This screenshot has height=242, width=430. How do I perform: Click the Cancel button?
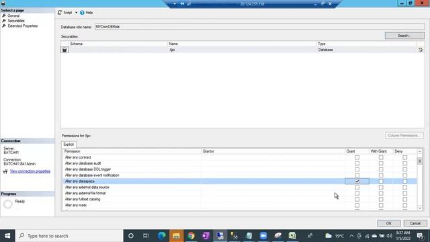[x=415, y=223]
